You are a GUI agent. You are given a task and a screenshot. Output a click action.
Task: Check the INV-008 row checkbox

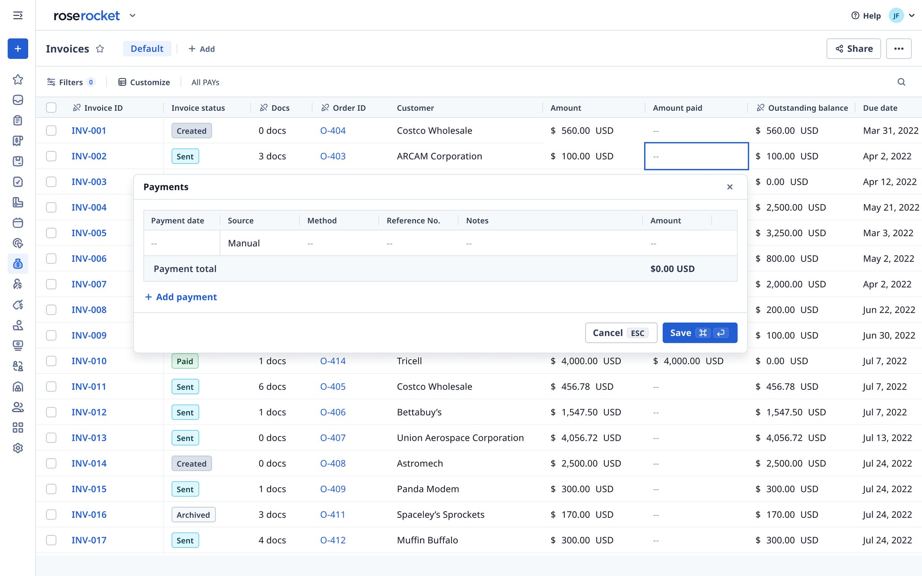(x=51, y=310)
